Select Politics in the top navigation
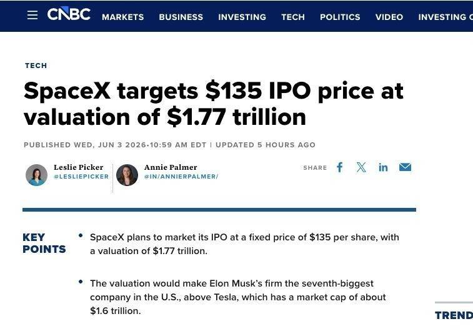The image size is (473, 334). click(340, 17)
